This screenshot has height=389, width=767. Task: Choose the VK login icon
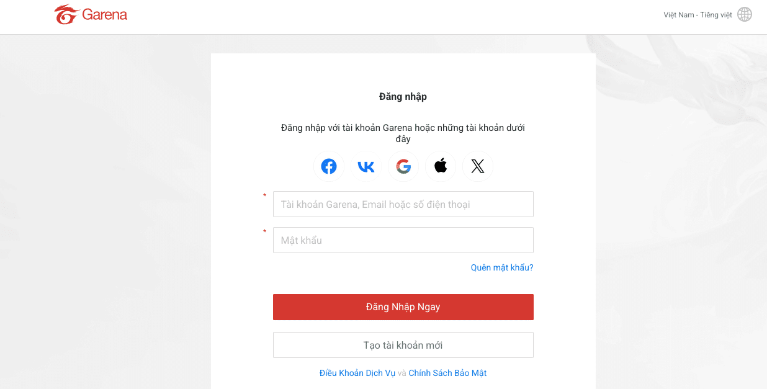point(366,166)
